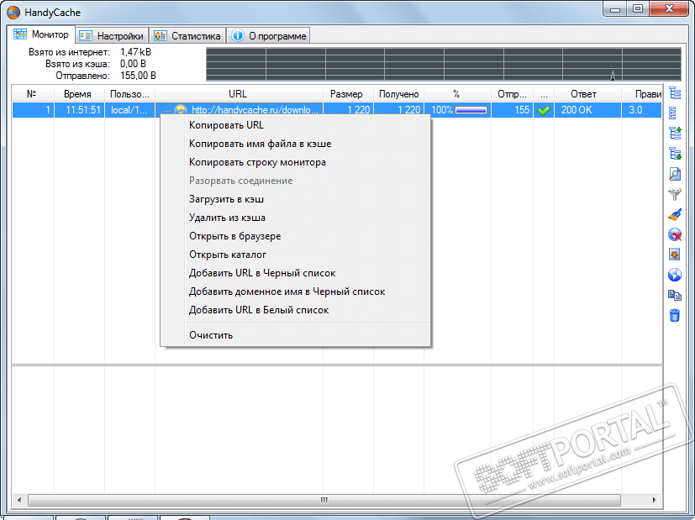Select Копировать строку монитора
Screen dimensions: 695x520
295,163
